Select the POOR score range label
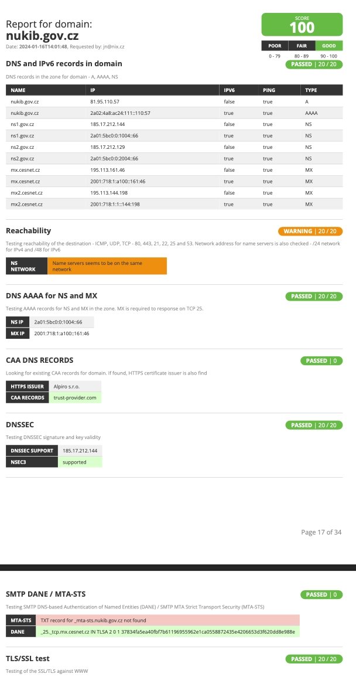The width and height of the screenshot is (356, 684). [275, 45]
